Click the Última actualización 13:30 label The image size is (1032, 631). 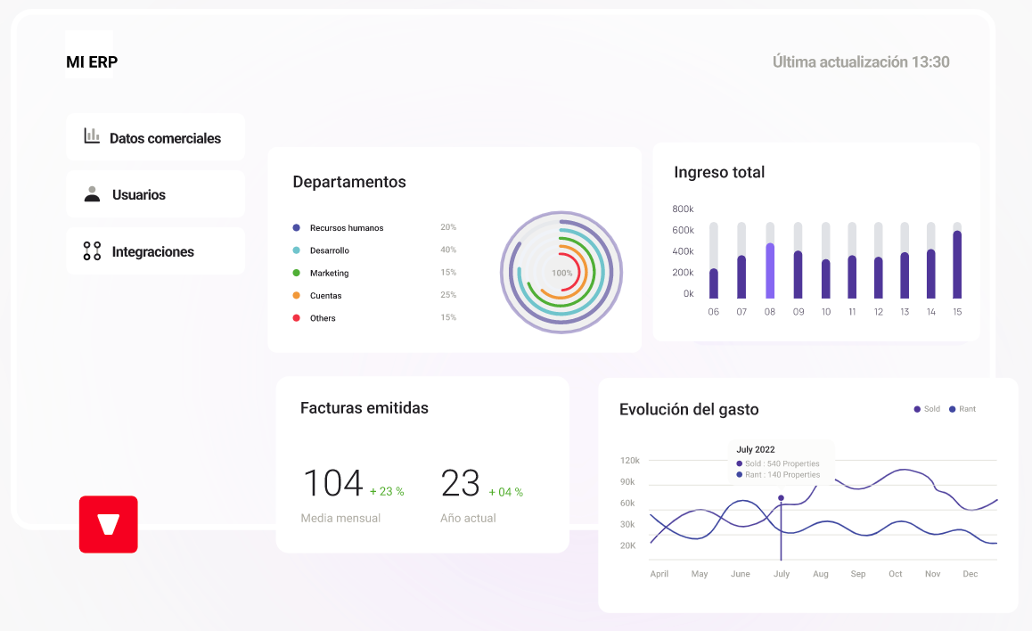pos(861,61)
